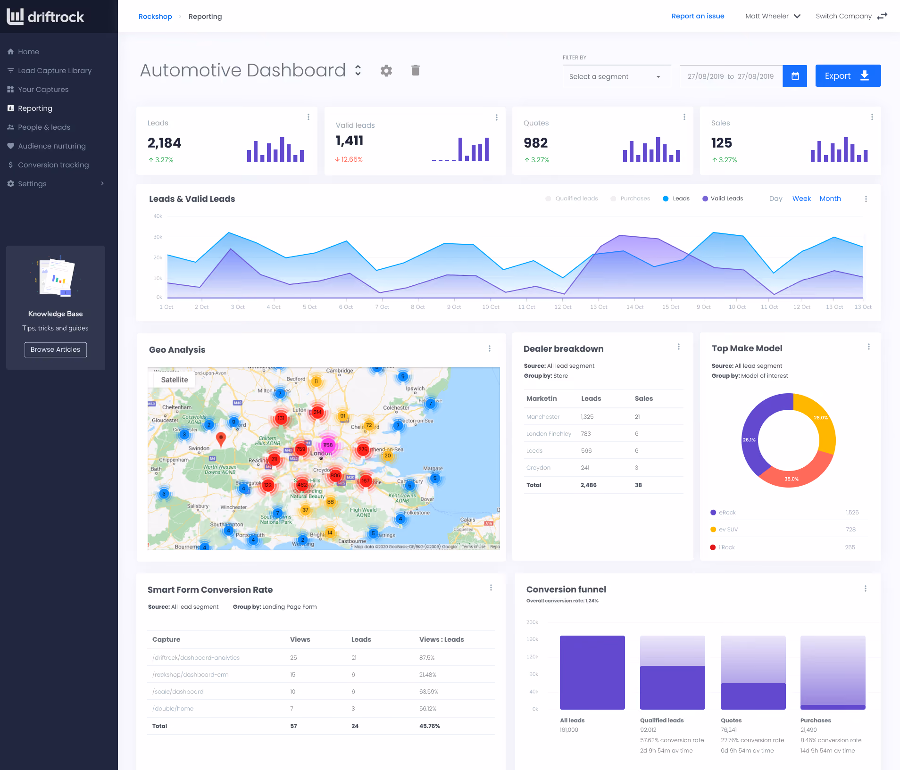Toggle Purchases series in chart legend
Screen dimensions: 900x770
click(x=630, y=199)
